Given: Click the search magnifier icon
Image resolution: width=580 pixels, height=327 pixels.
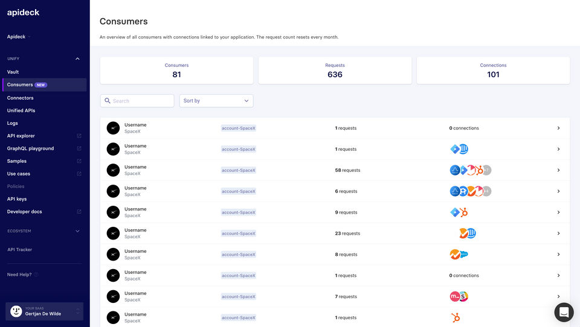Looking at the screenshot, I should (108, 101).
